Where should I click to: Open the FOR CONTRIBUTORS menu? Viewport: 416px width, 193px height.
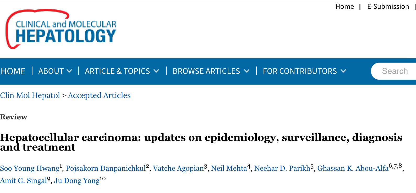300,71
